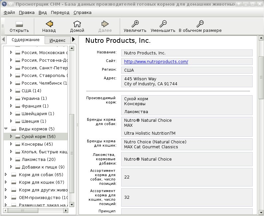Click book icon beside Корм для собак (65)
The width and height of the screenshot is (264, 216).
click(14, 175)
